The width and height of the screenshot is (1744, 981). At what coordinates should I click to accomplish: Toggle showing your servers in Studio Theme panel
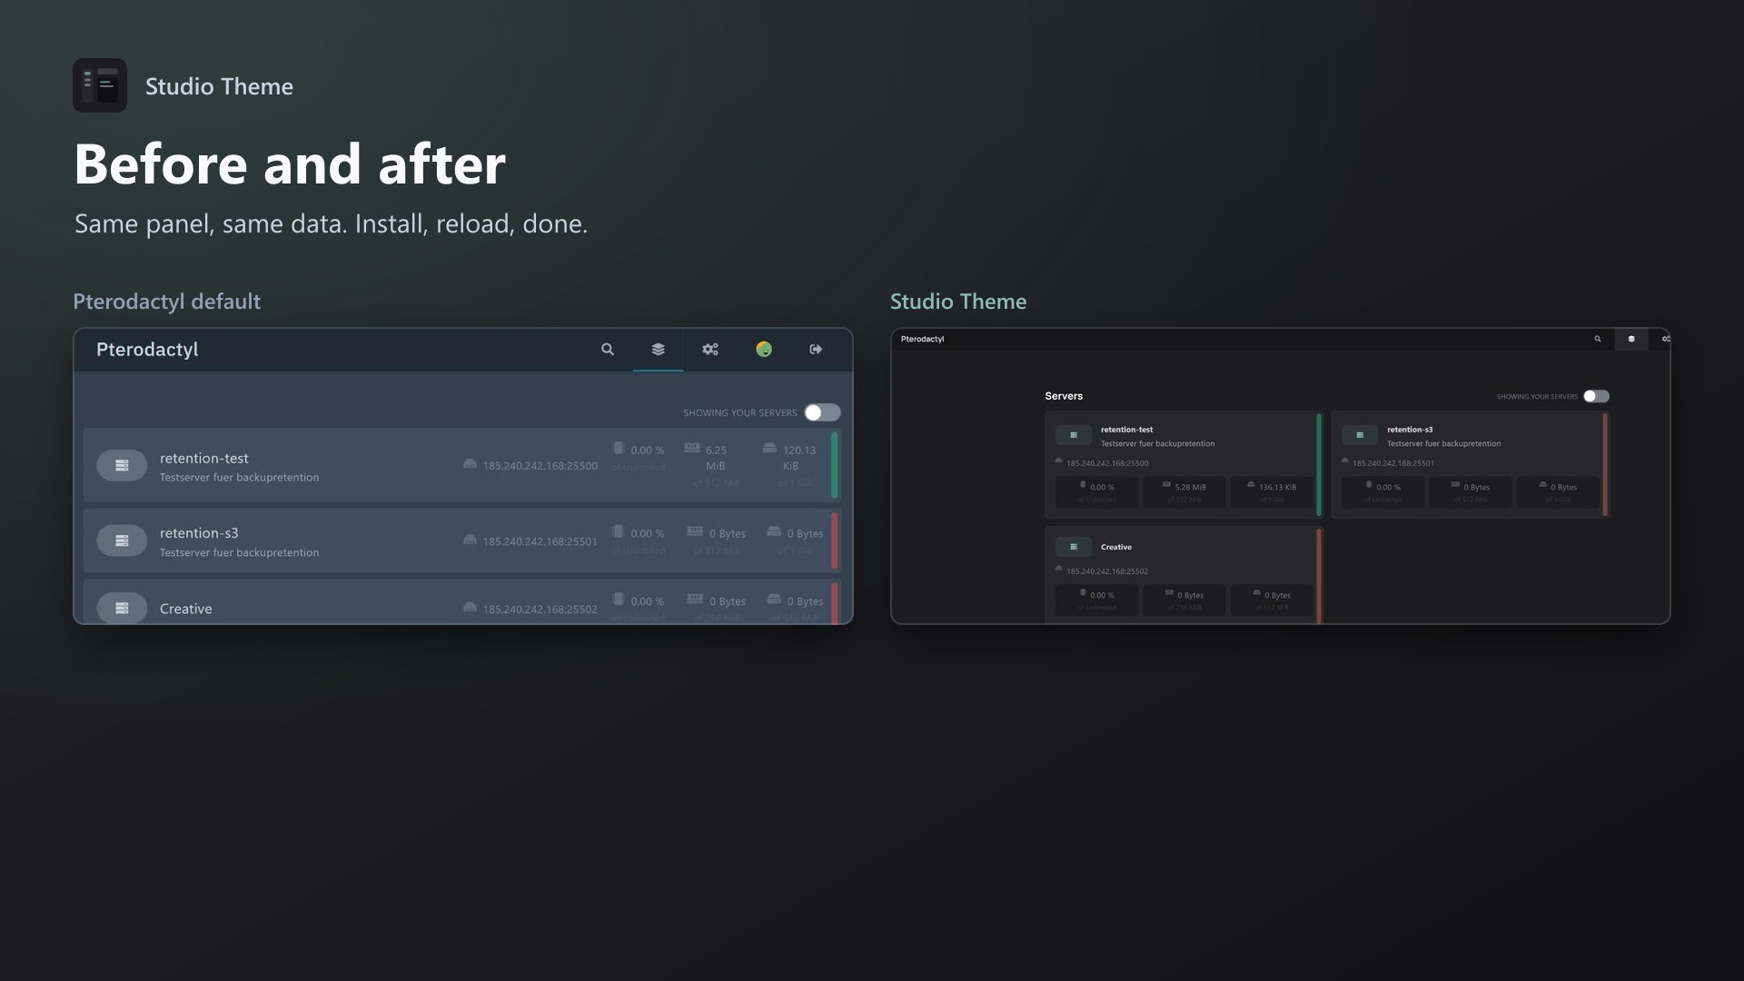pyautogui.click(x=1596, y=396)
